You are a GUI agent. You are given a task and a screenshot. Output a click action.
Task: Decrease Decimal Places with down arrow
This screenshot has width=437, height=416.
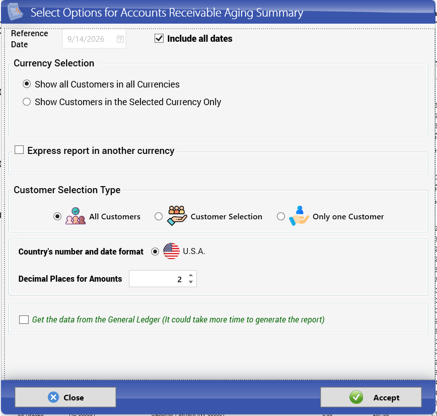(191, 282)
